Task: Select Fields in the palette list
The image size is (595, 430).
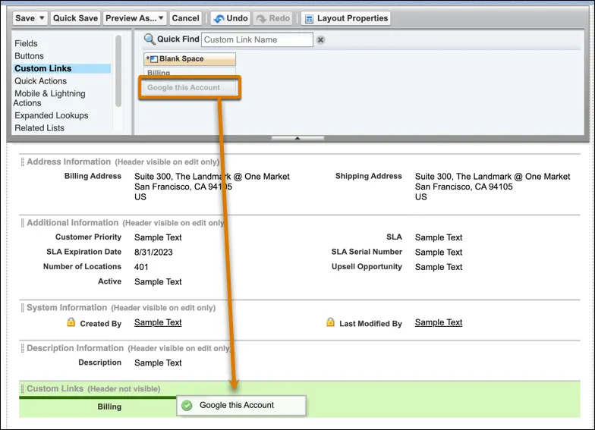Action: coord(26,44)
